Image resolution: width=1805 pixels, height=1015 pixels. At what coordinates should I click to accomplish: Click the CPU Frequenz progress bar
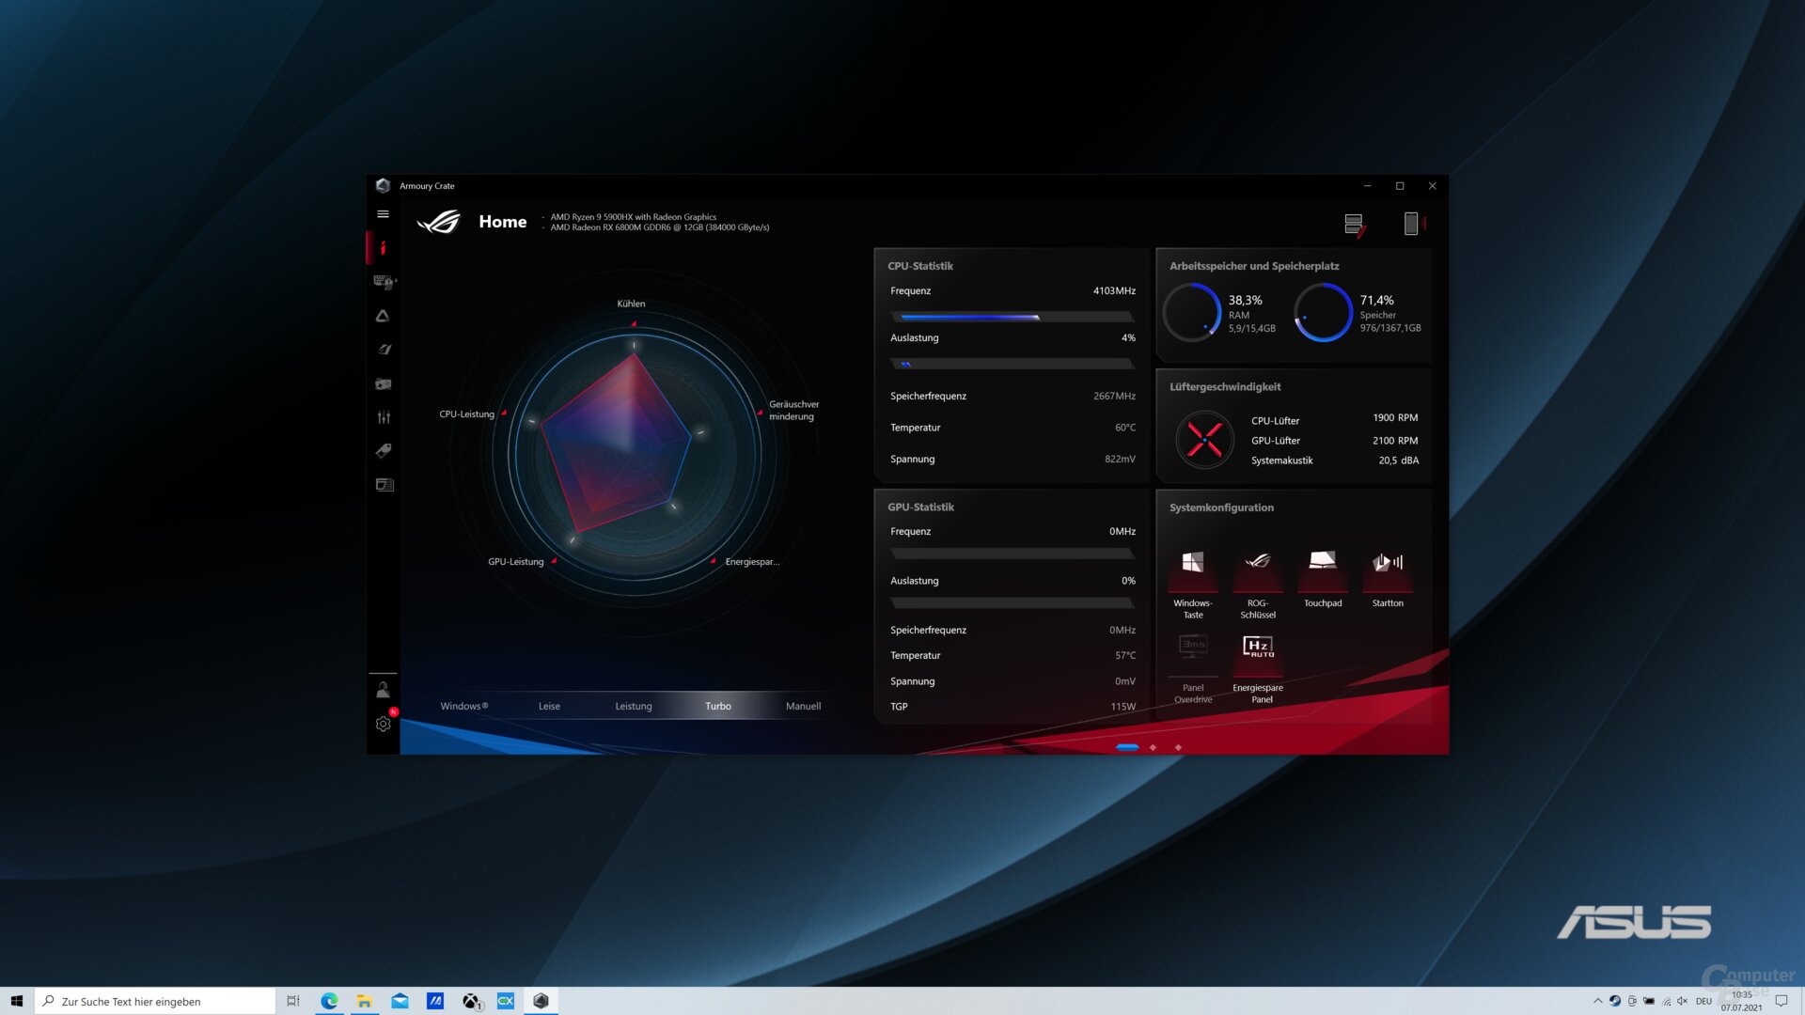[1012, 317]
